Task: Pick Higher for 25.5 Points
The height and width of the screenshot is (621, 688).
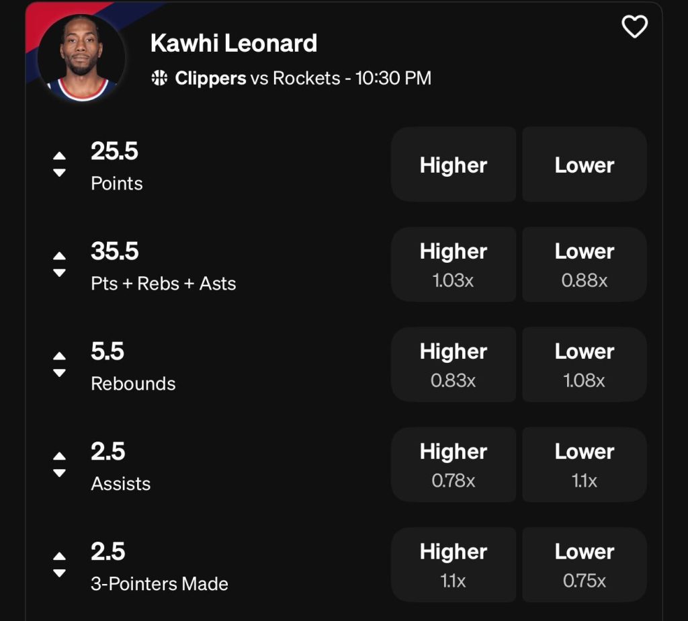Action: coord(454,165)
